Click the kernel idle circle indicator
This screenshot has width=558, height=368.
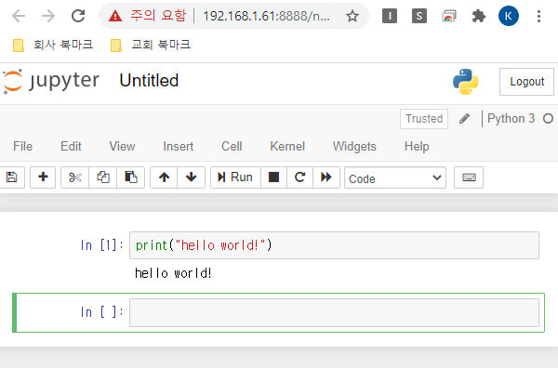[x=548, y=118]
